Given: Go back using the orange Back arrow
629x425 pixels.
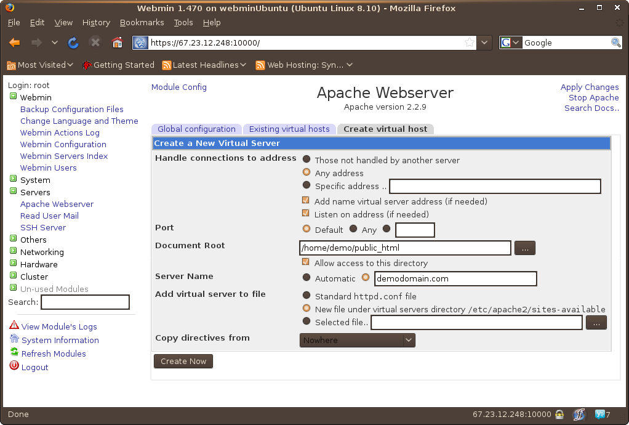Looking at the screenshot, I should coord(14,42).
